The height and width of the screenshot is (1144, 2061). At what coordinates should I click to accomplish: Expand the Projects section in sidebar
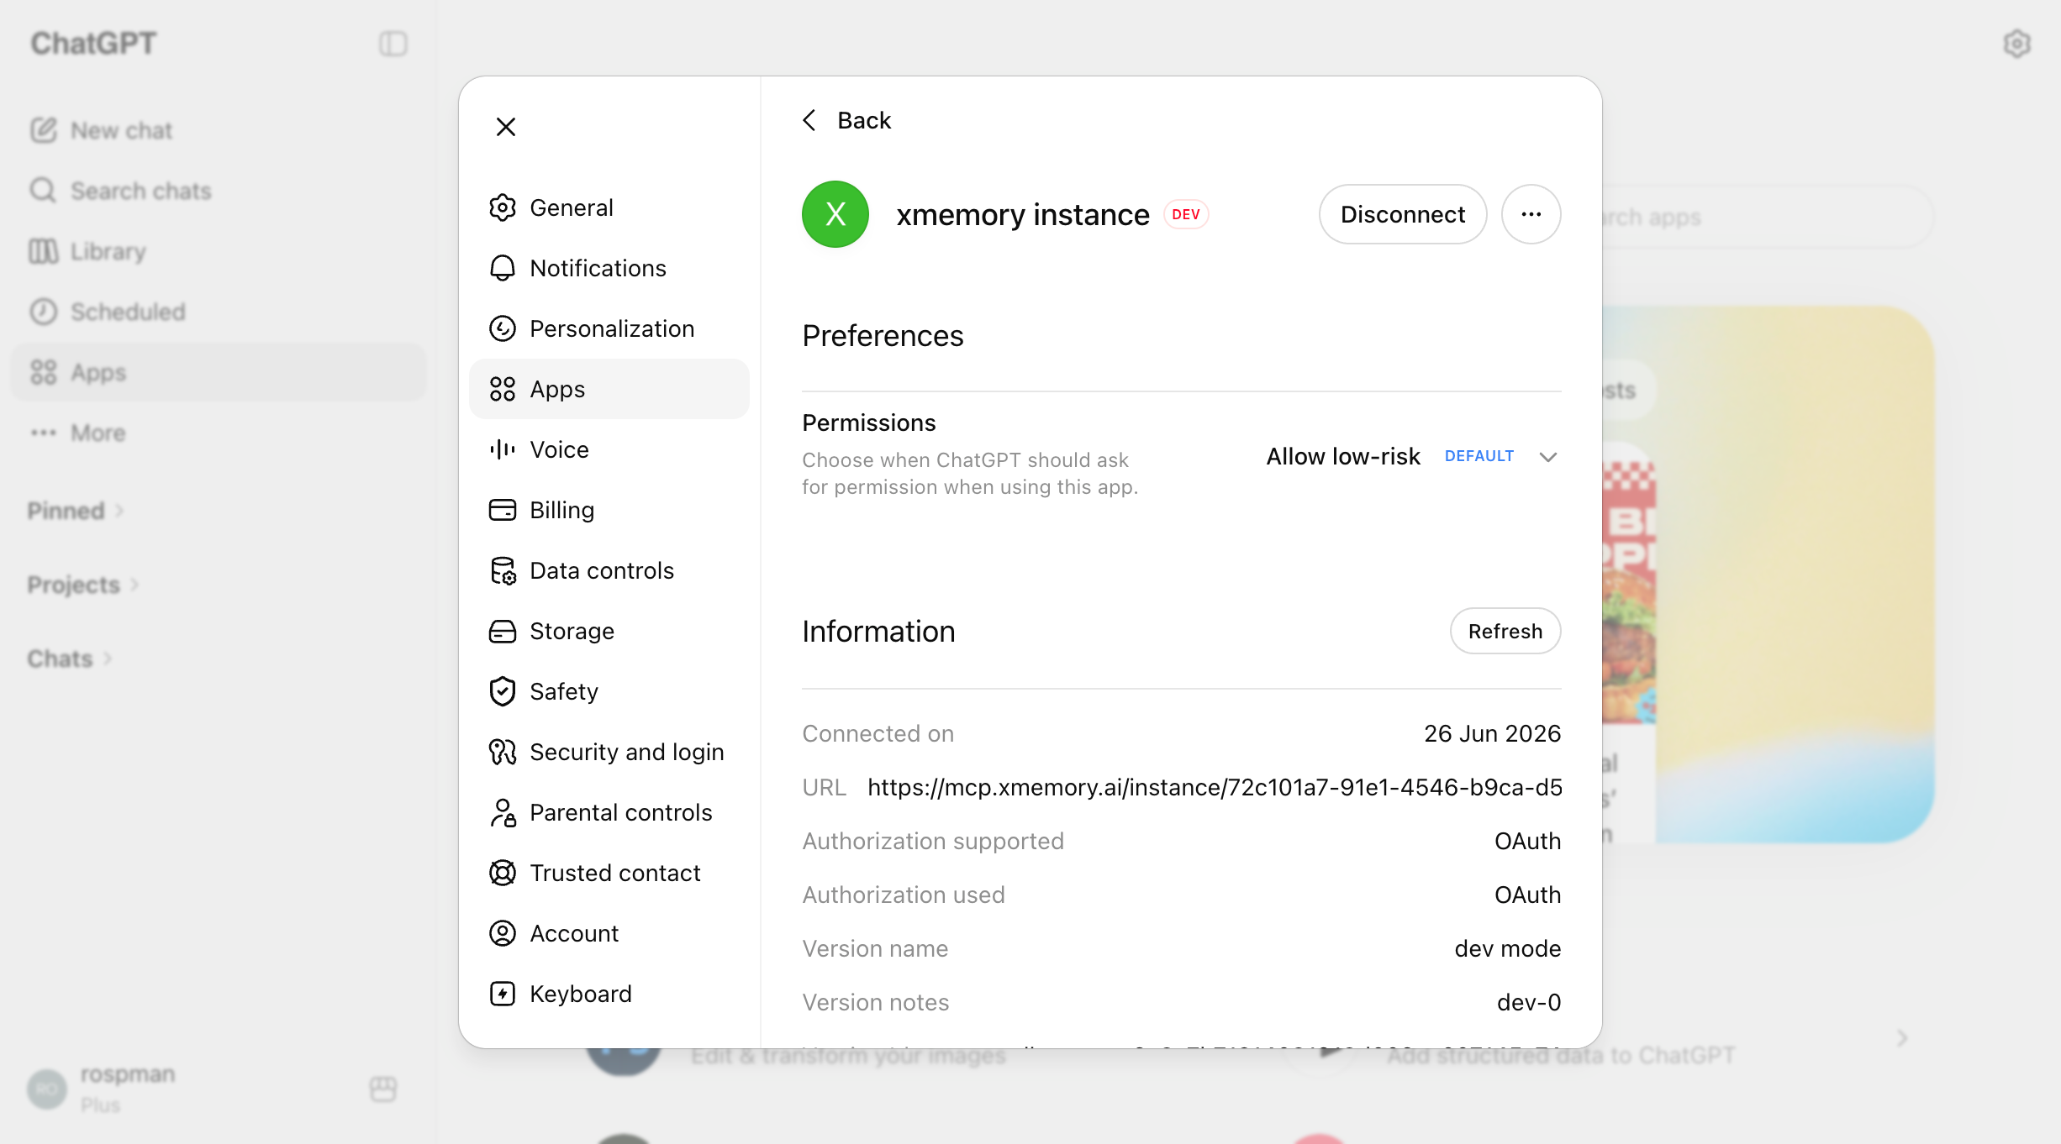tap(83, 585)
